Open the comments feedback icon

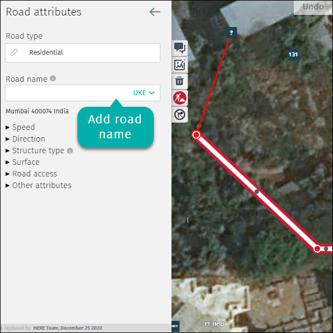tap(180, 48)
